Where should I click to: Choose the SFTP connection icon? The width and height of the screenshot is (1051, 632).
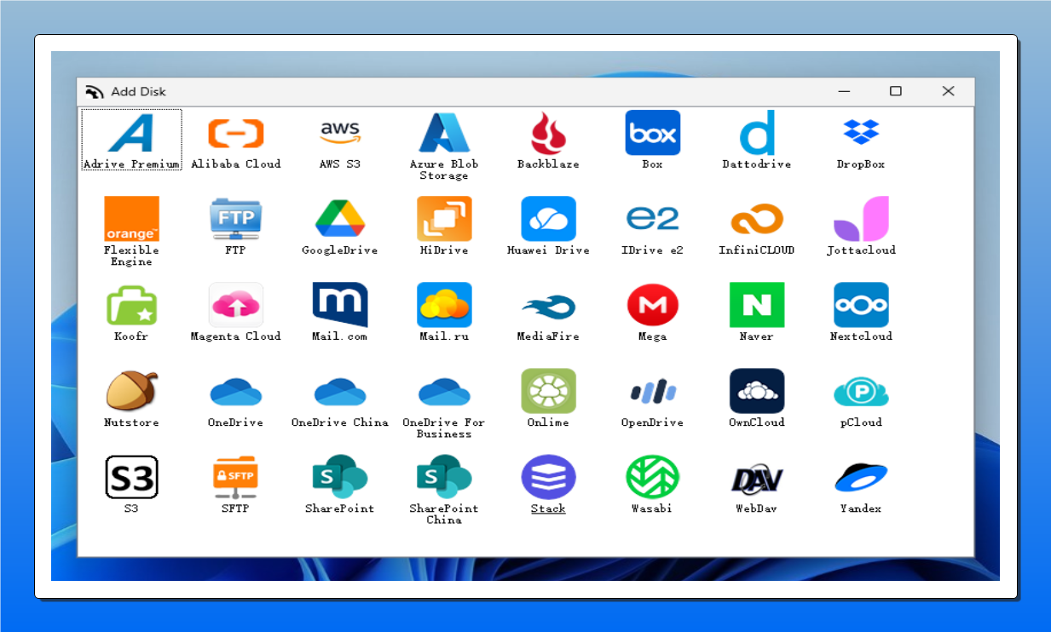point(236,477)
